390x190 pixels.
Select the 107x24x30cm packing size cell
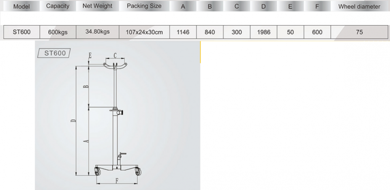pos(144,32)
